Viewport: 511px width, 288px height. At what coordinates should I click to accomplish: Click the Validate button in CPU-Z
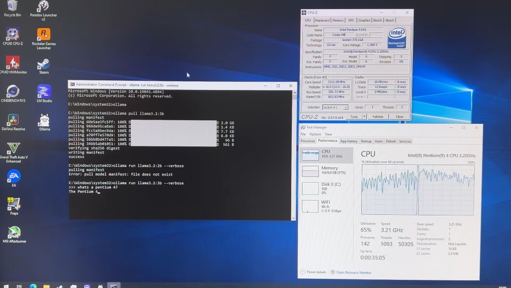point(378,117)
